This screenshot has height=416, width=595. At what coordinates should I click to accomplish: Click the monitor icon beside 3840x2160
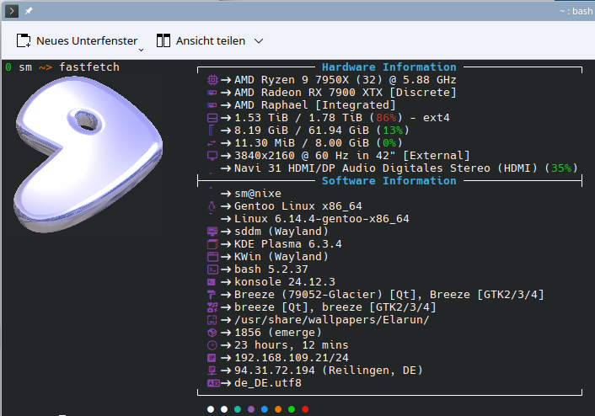(212, 156)
